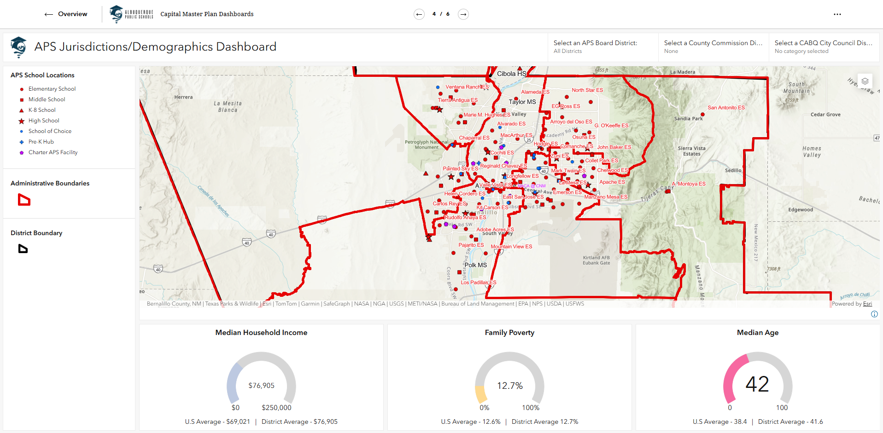Click the Administrative Boundaries red symbol
883x433 pixels.
[24, 200]
